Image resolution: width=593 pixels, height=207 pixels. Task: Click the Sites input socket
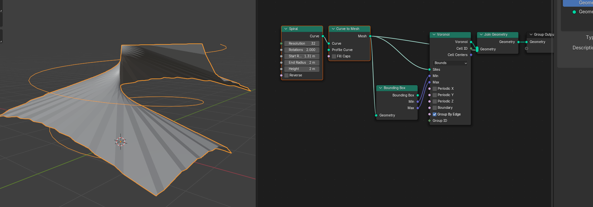tap(430, 70)
